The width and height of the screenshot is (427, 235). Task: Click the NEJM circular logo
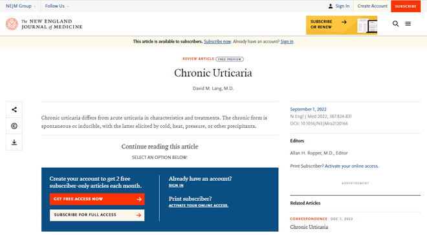click(12, 24)
